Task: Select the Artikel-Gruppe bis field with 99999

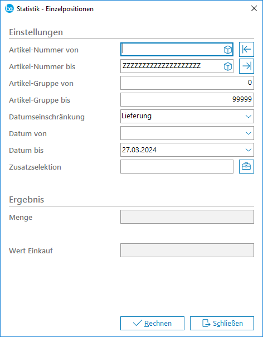Action: coord(187,99)
